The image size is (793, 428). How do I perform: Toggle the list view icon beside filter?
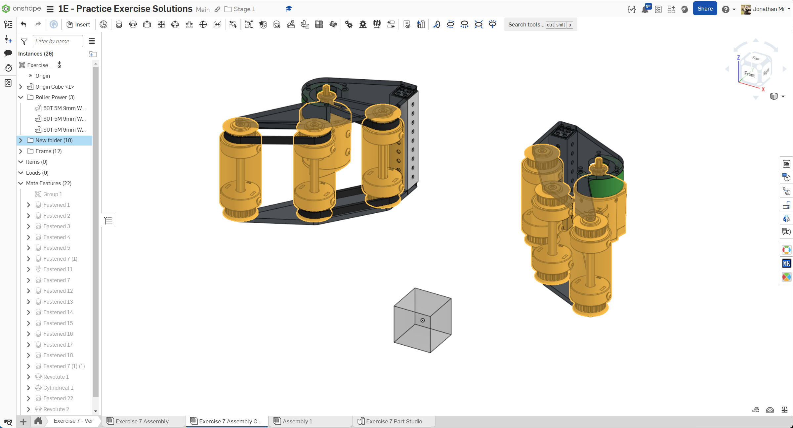click(x=92, y=41)
